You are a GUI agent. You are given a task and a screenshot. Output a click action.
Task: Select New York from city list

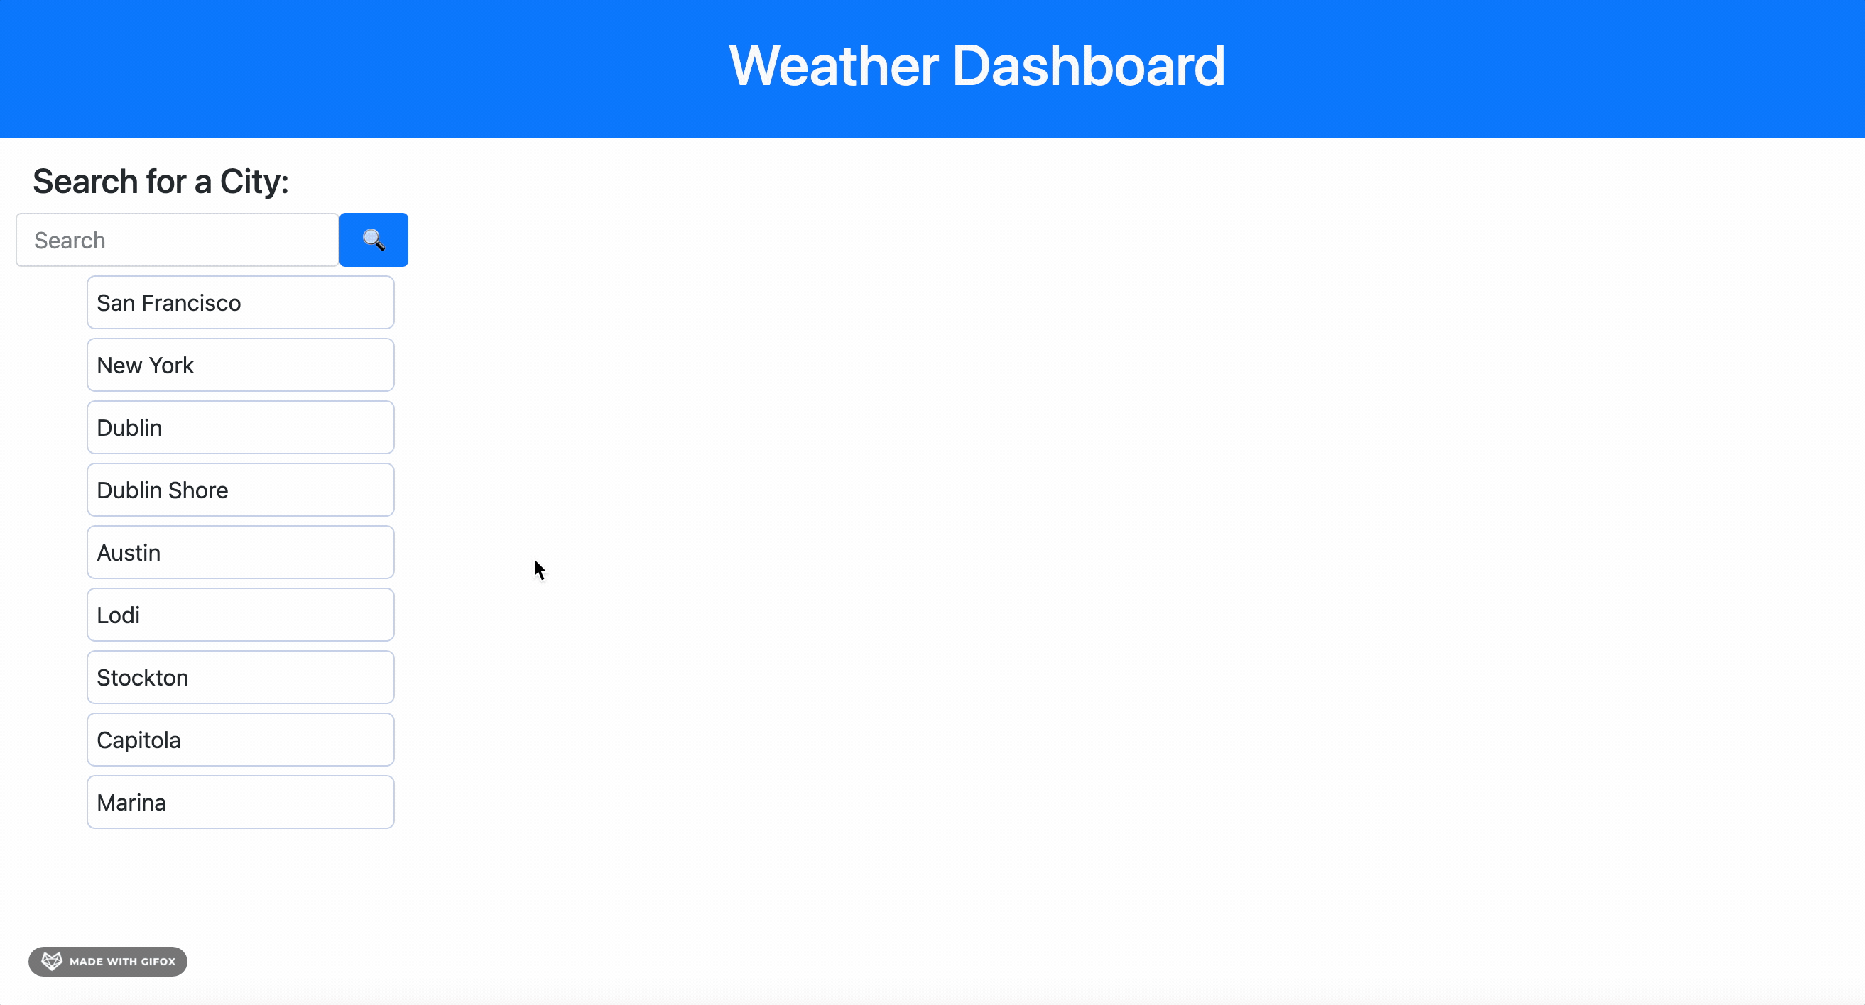[240, 364]
